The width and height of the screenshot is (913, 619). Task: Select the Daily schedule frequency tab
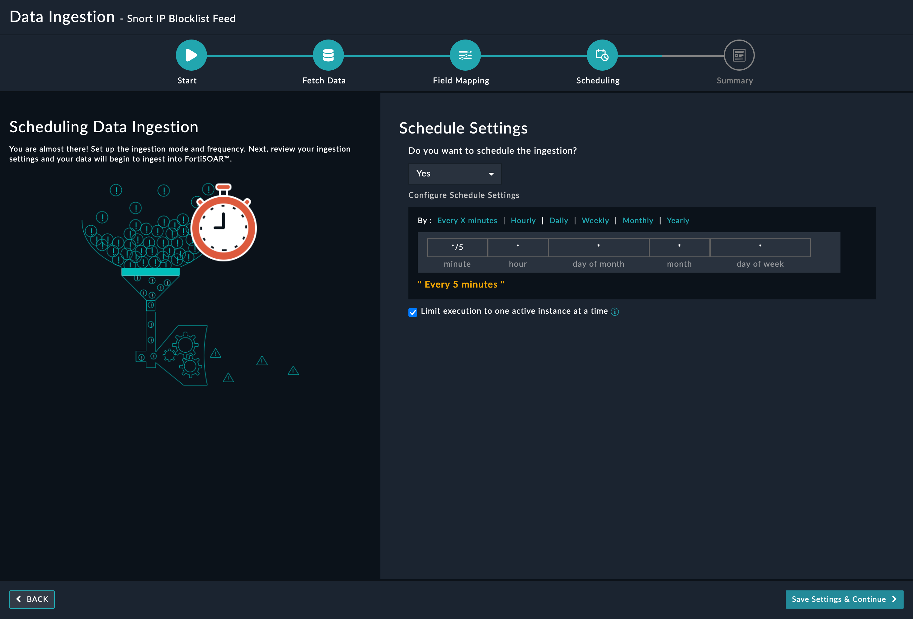pyautogui.click(x=558, y=220)
